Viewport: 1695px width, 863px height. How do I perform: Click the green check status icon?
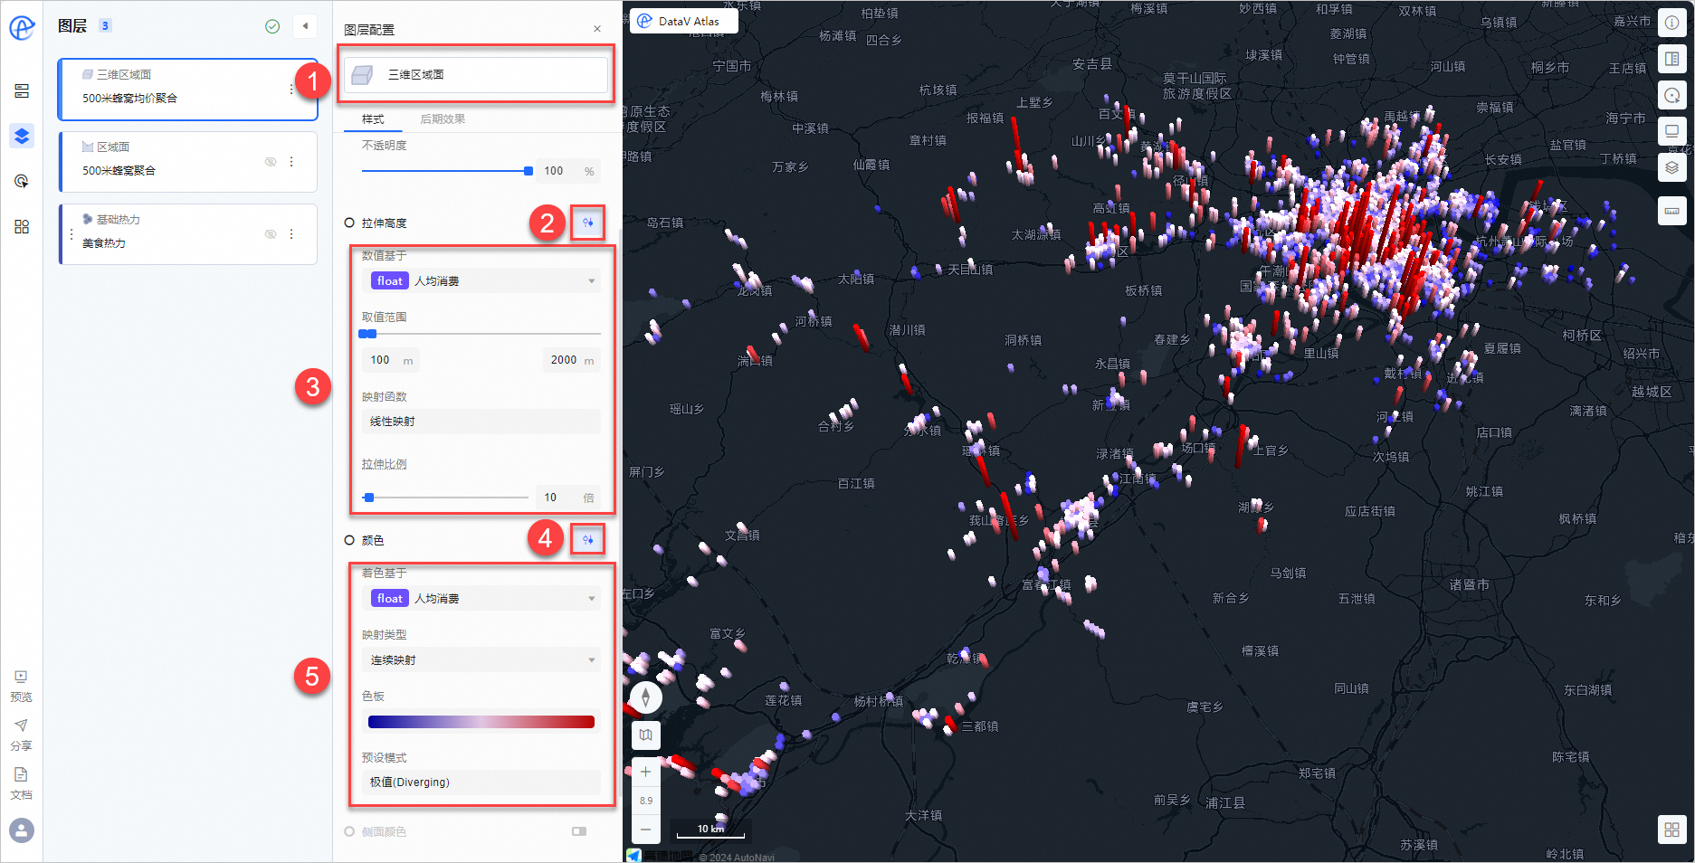click(x=272, y=26)
